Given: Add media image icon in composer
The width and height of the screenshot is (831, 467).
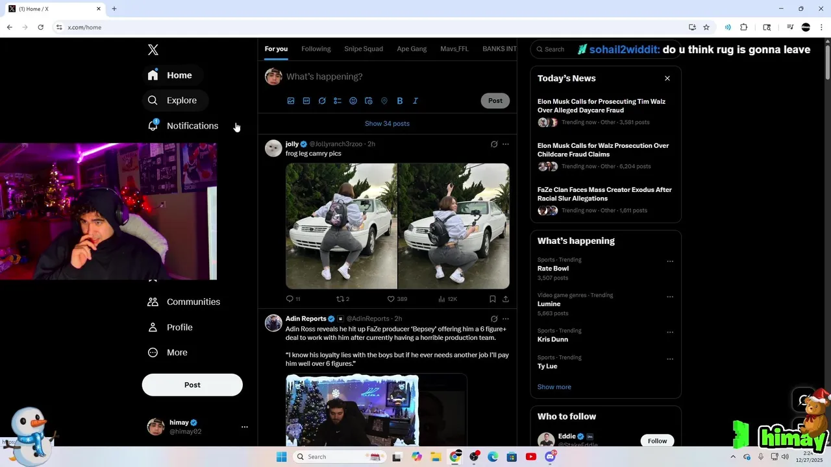Looking at the screenshot, I should click(x=291, y=101).
